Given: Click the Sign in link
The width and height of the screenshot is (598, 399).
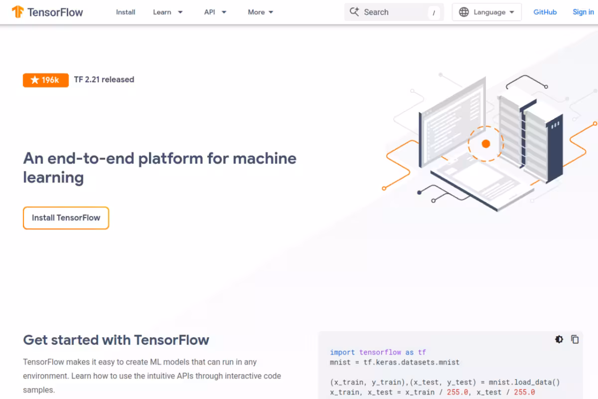Looking at the screenshot, I should click(x=583, y=12).
